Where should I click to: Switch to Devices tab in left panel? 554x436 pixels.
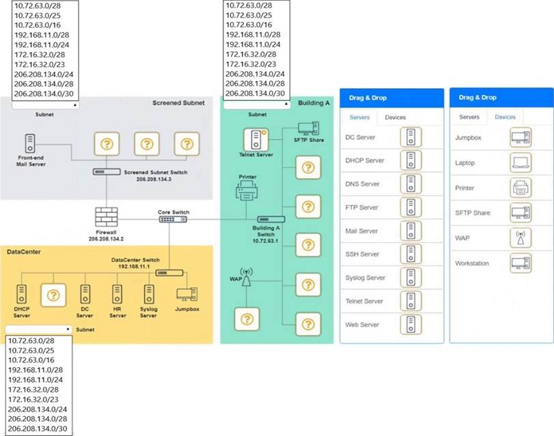click(x=395, y=117)
